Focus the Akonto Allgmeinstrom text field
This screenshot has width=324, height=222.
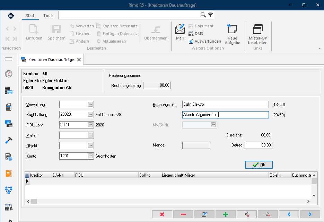226,115
